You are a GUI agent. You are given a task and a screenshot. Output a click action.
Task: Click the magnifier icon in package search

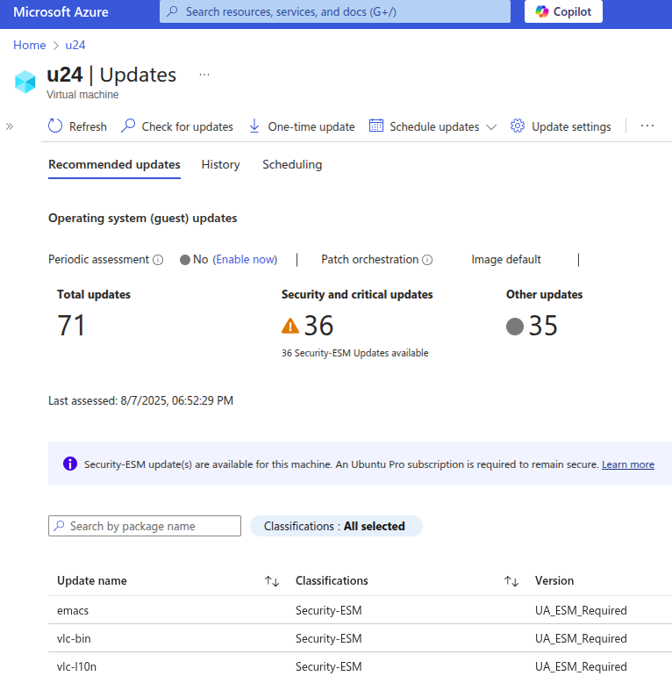(x=60, y=526)
